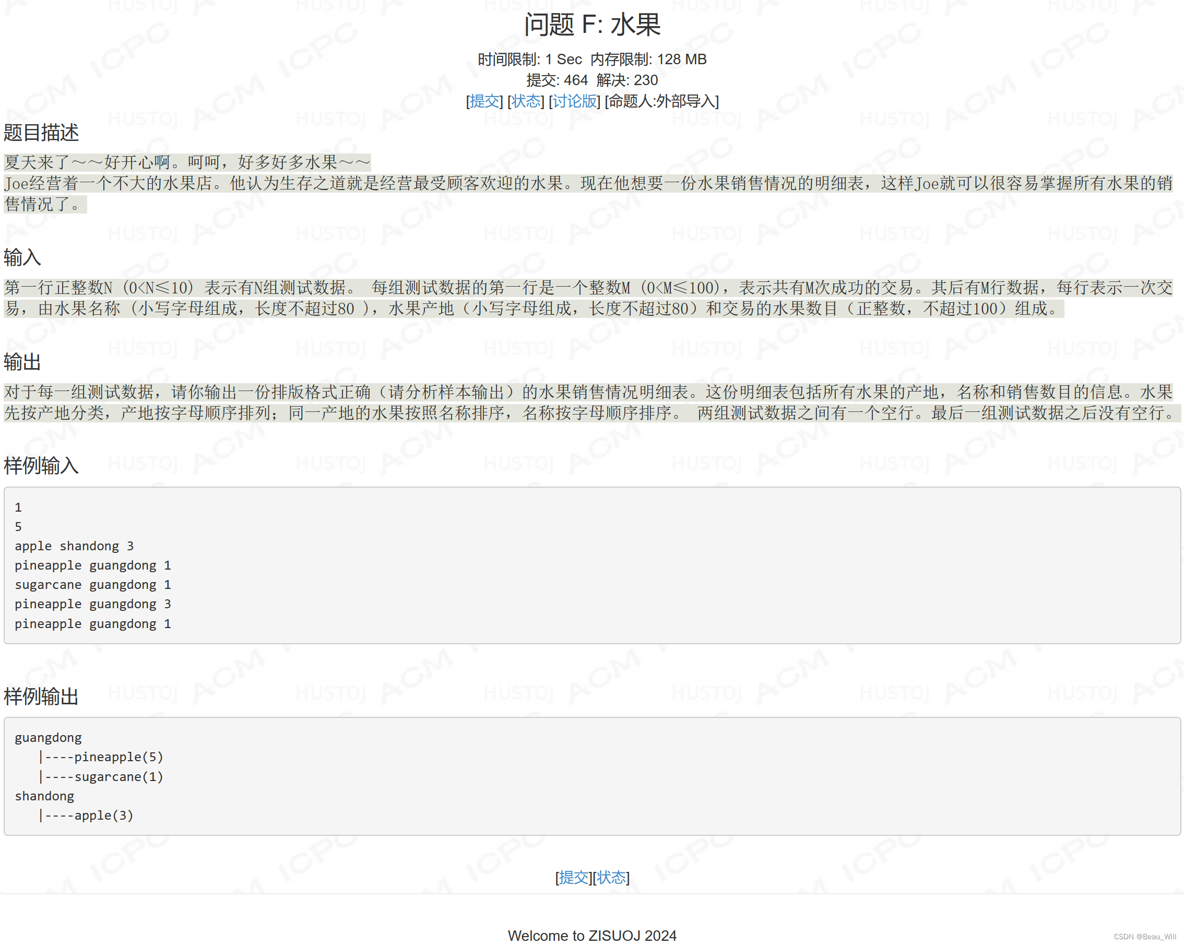The height and width of the screenshot is (945, 1184).
Task: Click the sample input line 'sugarcane guangdong 1'
Action: pyautogui.click(x=93, y=585)
